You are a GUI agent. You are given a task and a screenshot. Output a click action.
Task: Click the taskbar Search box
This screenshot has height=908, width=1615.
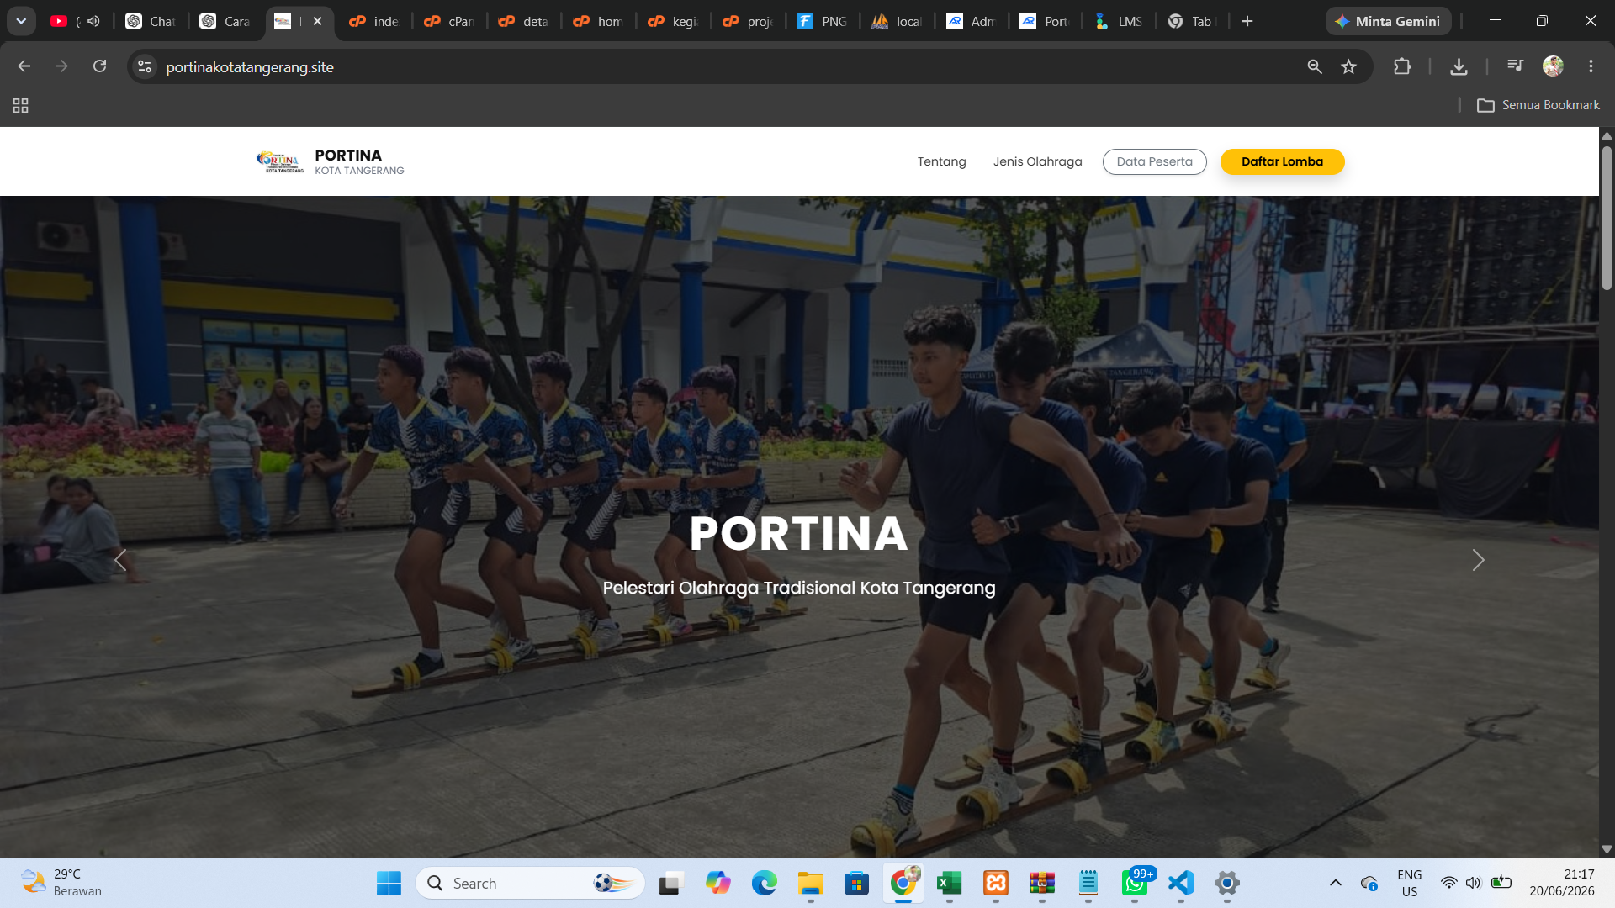[530, 883]
